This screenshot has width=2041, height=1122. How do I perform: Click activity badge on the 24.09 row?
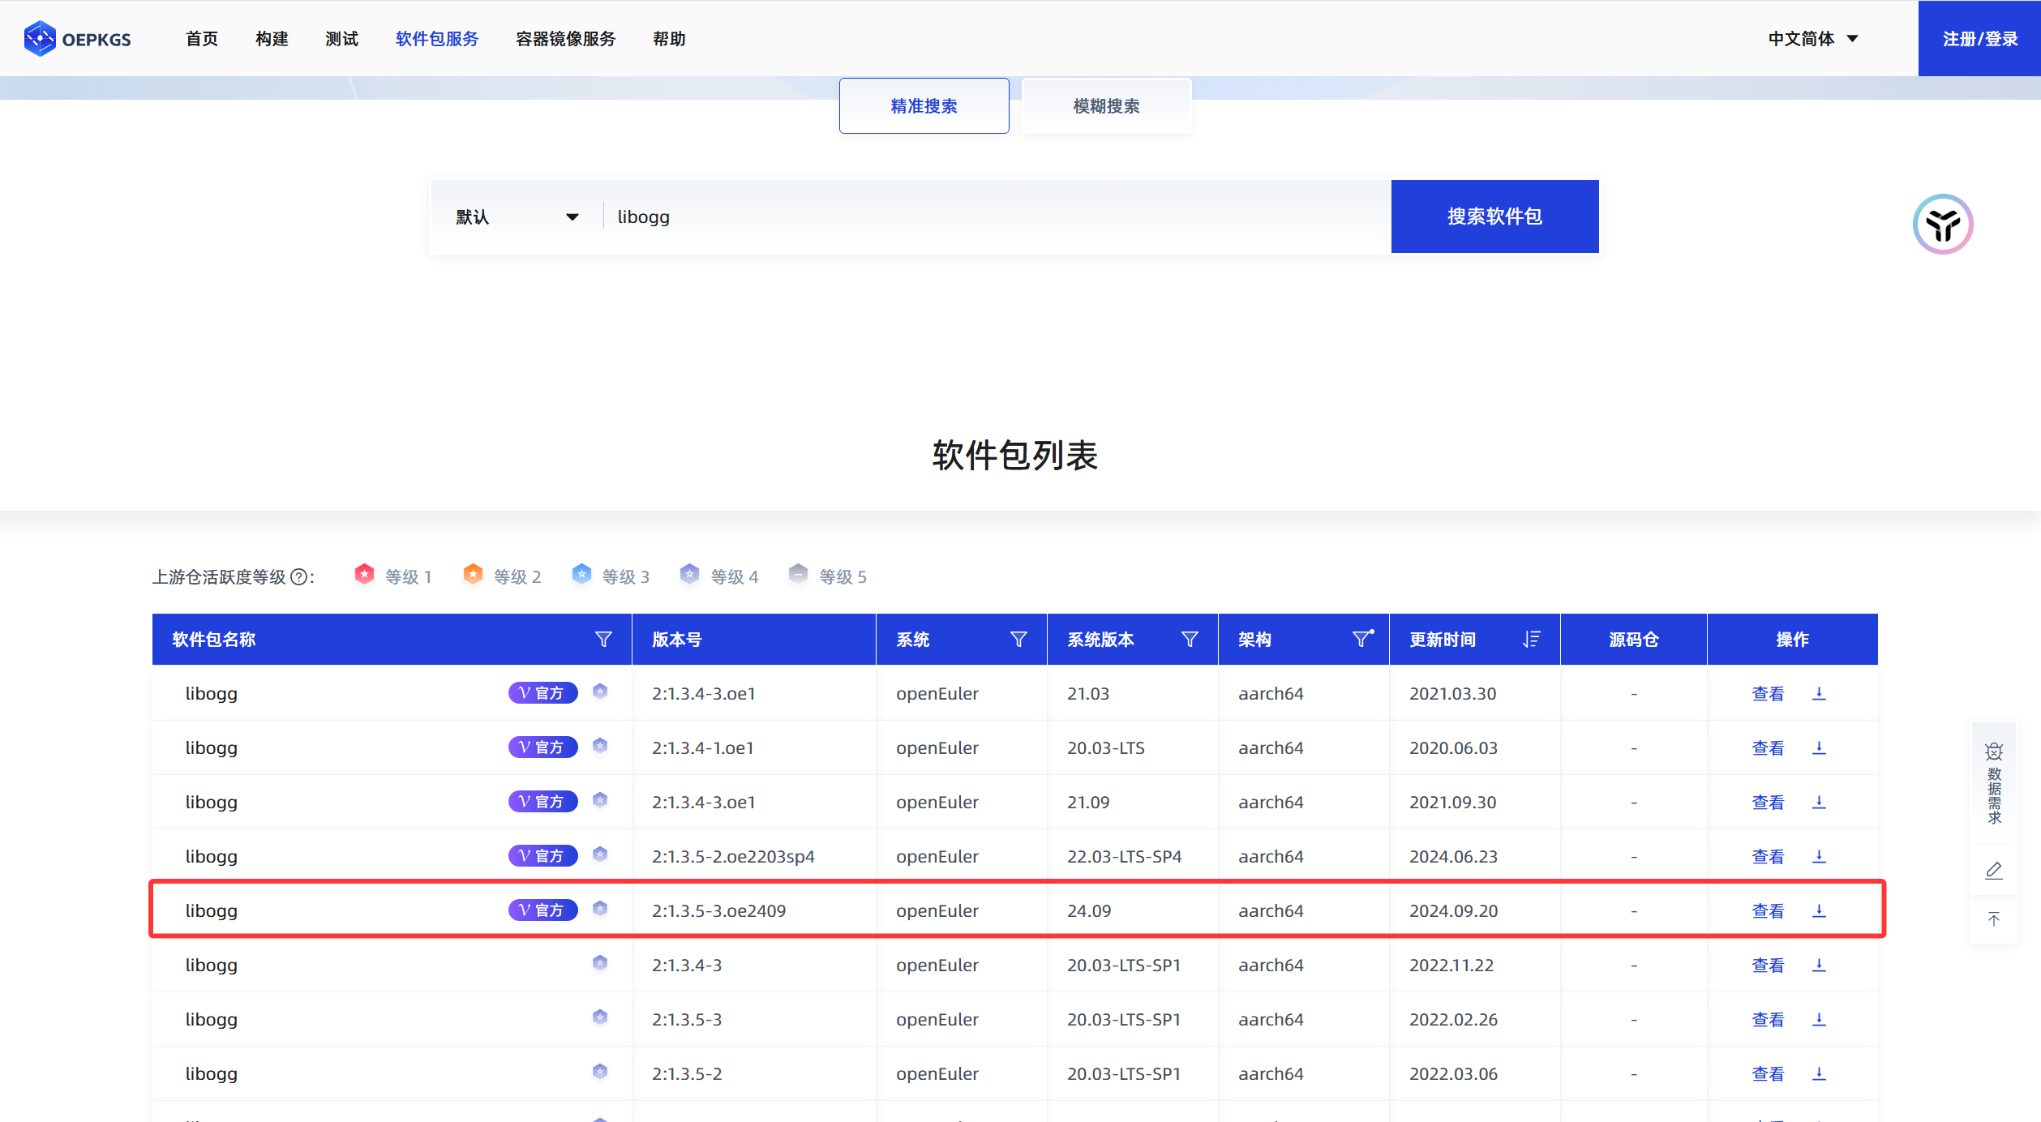(600, 909)
